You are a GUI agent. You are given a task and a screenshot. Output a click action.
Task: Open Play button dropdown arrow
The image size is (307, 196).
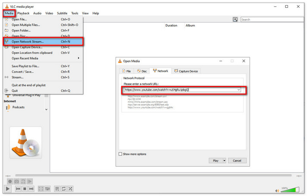click(224, 161)
